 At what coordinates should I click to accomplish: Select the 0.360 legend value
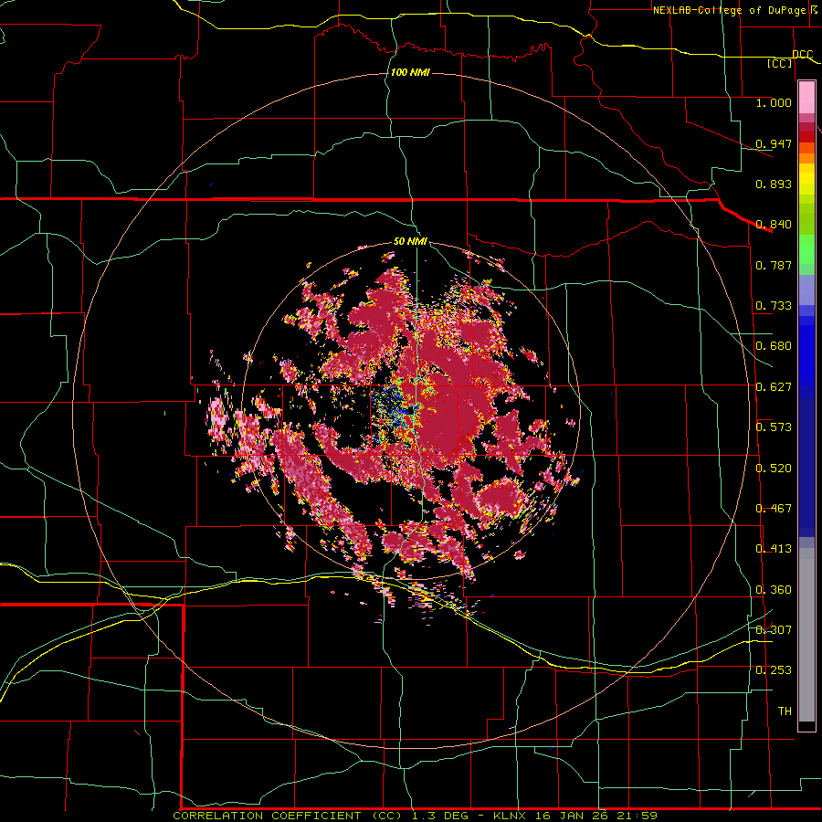coord(774,590)
